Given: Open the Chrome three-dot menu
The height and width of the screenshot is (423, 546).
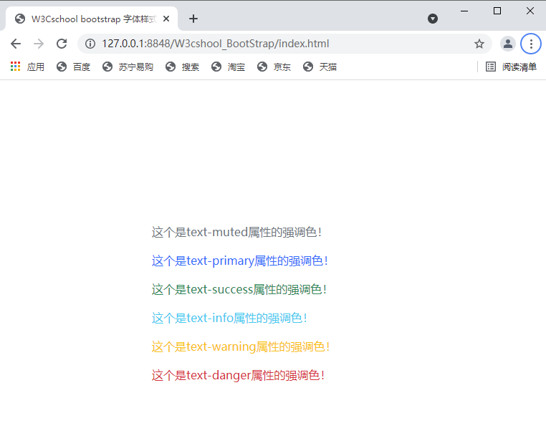Looking at the screenshot, I should pyautogui.click(x=531, y=44).
